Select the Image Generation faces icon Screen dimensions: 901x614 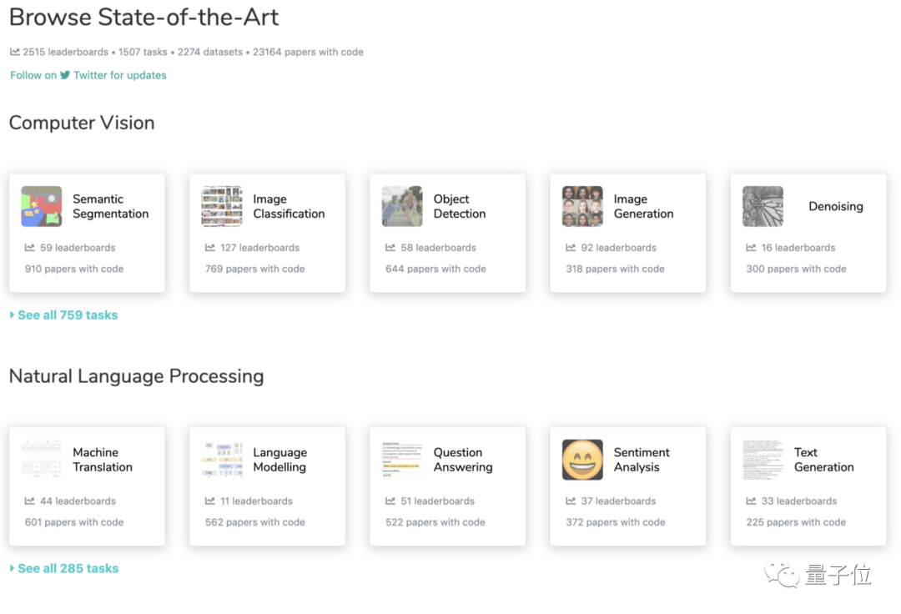(582, 206)
